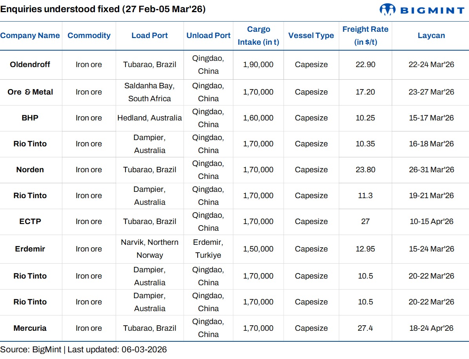Select the BHP company name cell

tap(30, 118)
